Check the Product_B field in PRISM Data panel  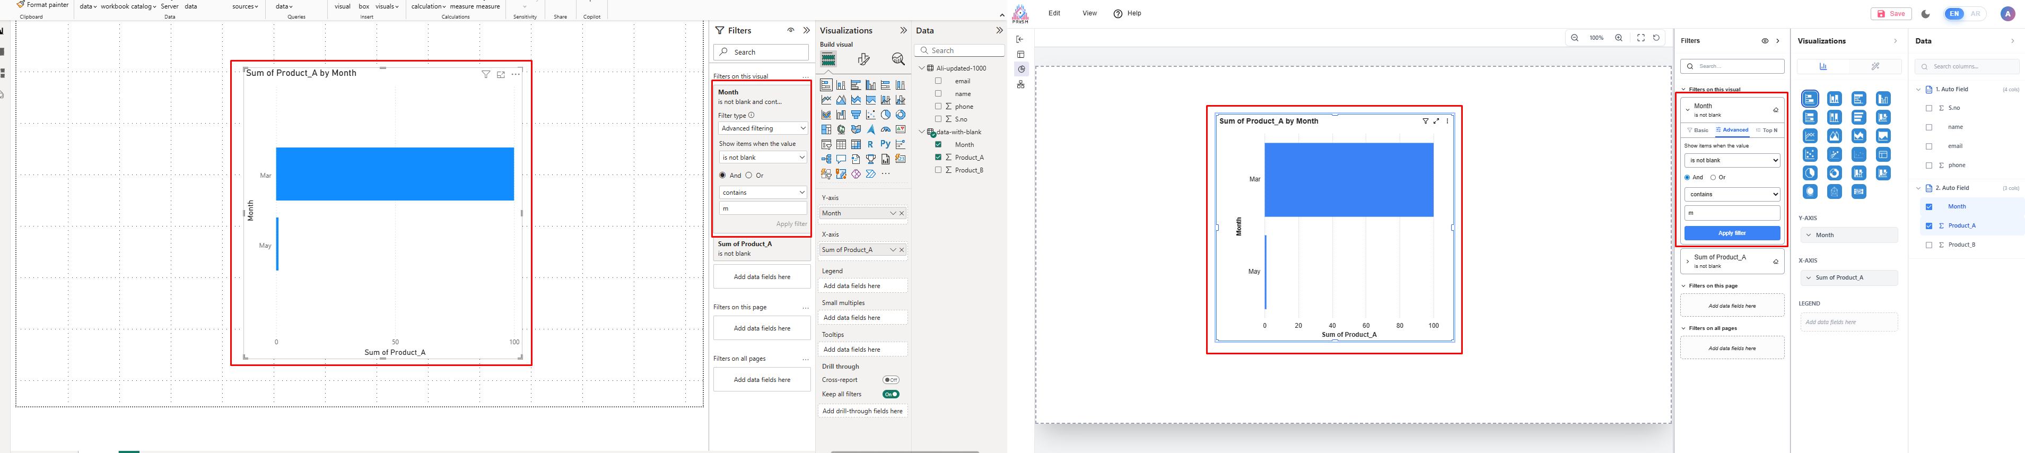(1928, 246)
